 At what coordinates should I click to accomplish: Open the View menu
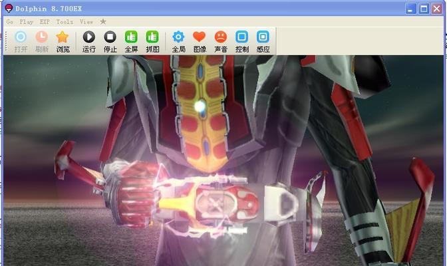click(86, 22)
